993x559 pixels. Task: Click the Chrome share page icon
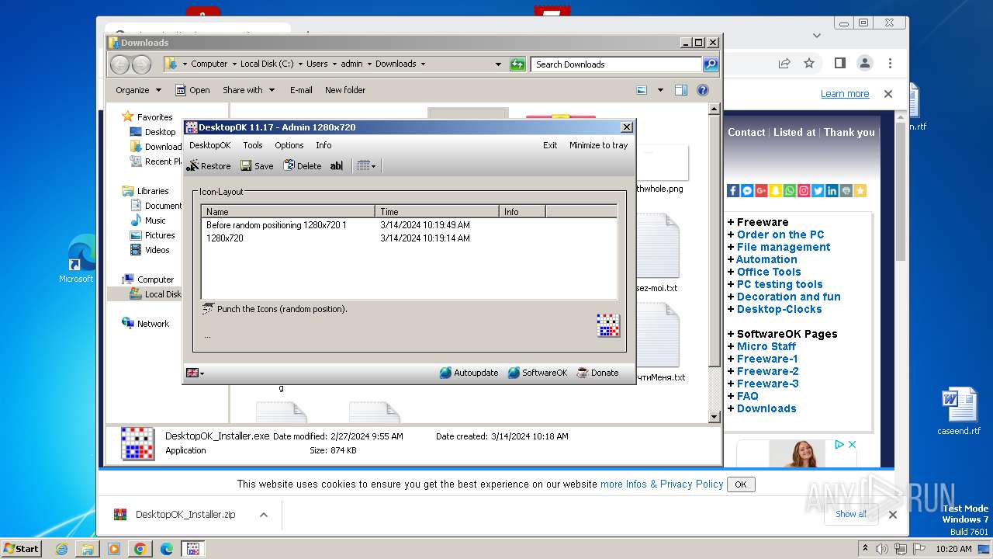784,63
